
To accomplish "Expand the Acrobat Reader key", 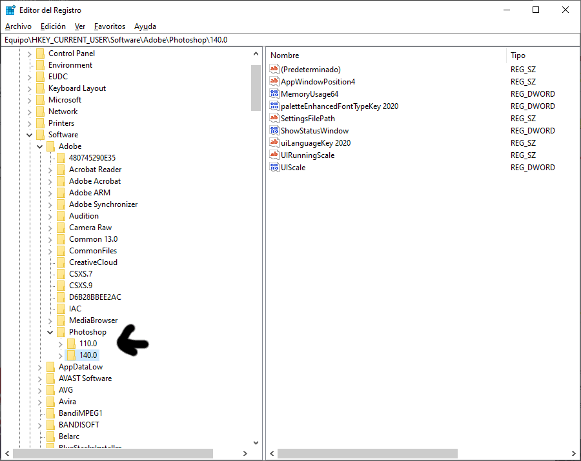I will (50, 170).
